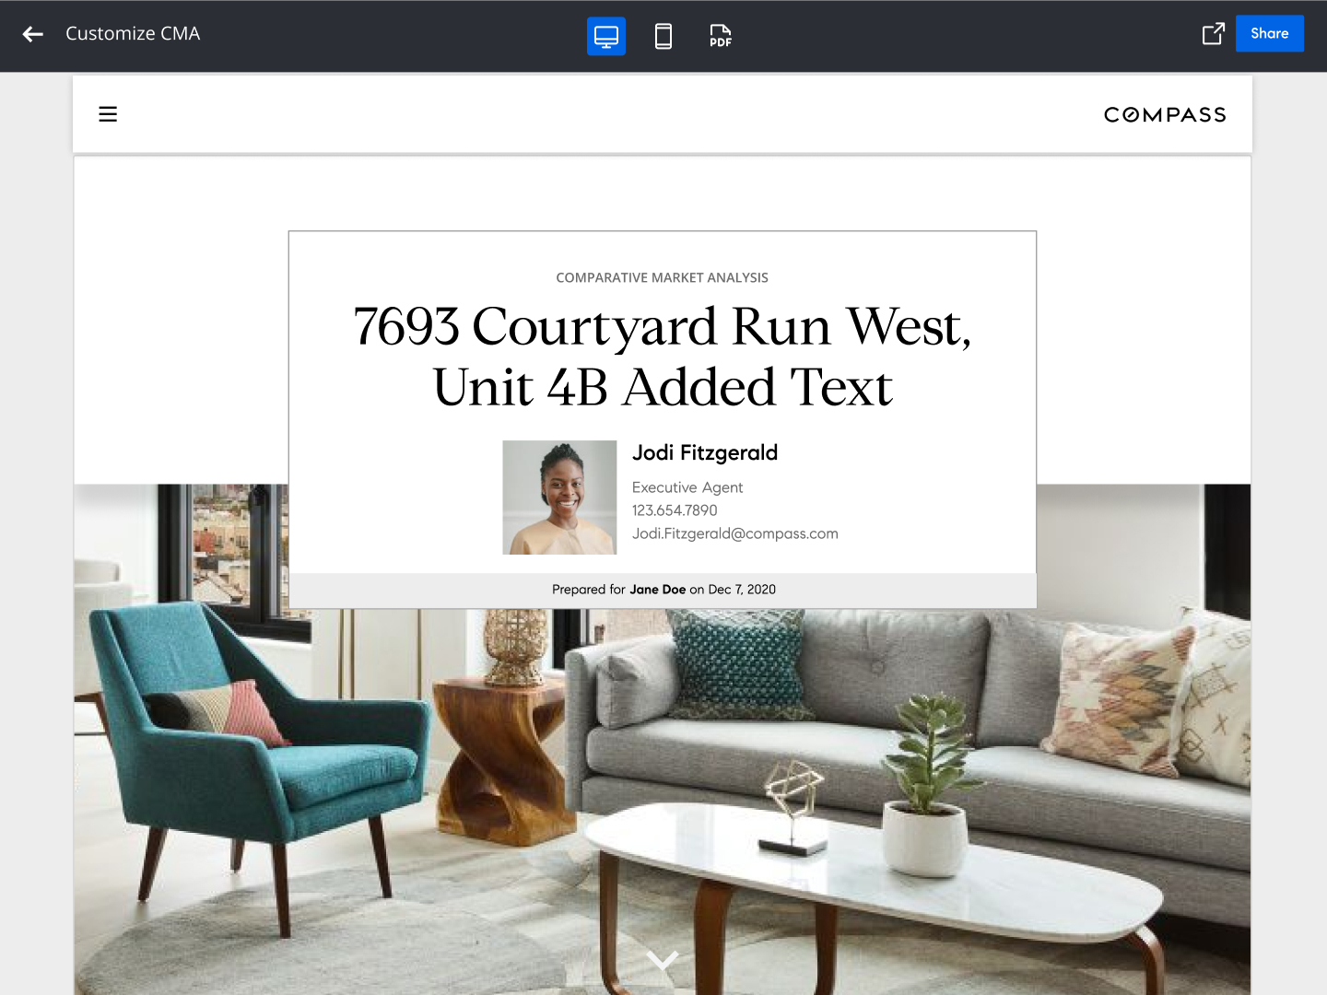Expand page with the down chevron
The image size is (1327, 995).
pos(663,960)
